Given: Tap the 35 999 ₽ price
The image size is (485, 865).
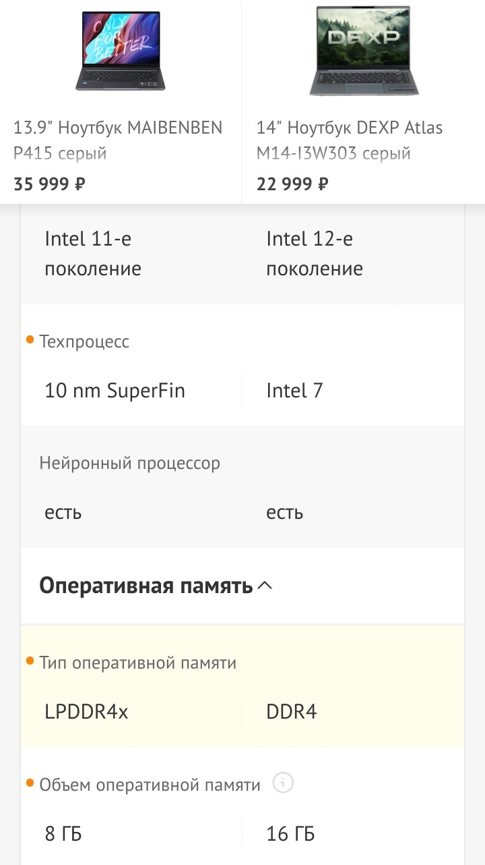Looking at the screenshot, I should 49,184.
